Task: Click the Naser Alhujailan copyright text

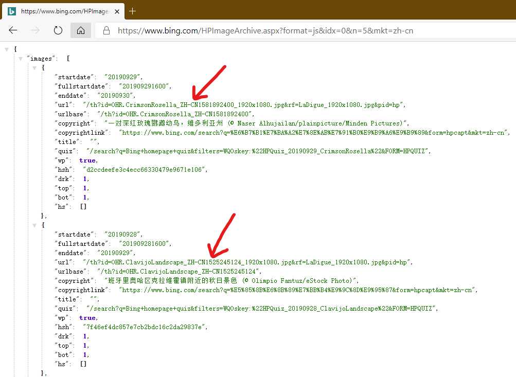Action: [257, 123]
